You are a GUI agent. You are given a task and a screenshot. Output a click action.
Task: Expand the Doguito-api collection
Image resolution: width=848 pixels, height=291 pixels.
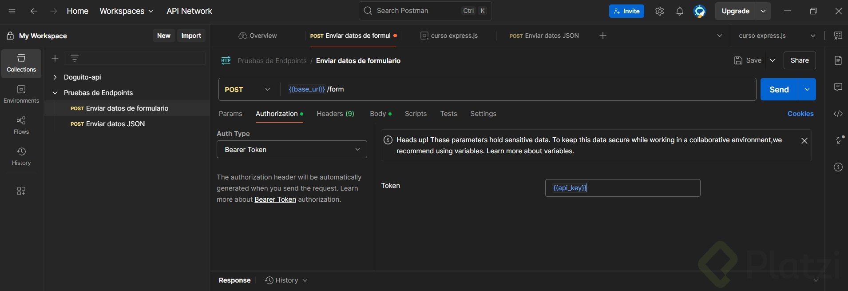pyautogui.click(x=55, y=77)
